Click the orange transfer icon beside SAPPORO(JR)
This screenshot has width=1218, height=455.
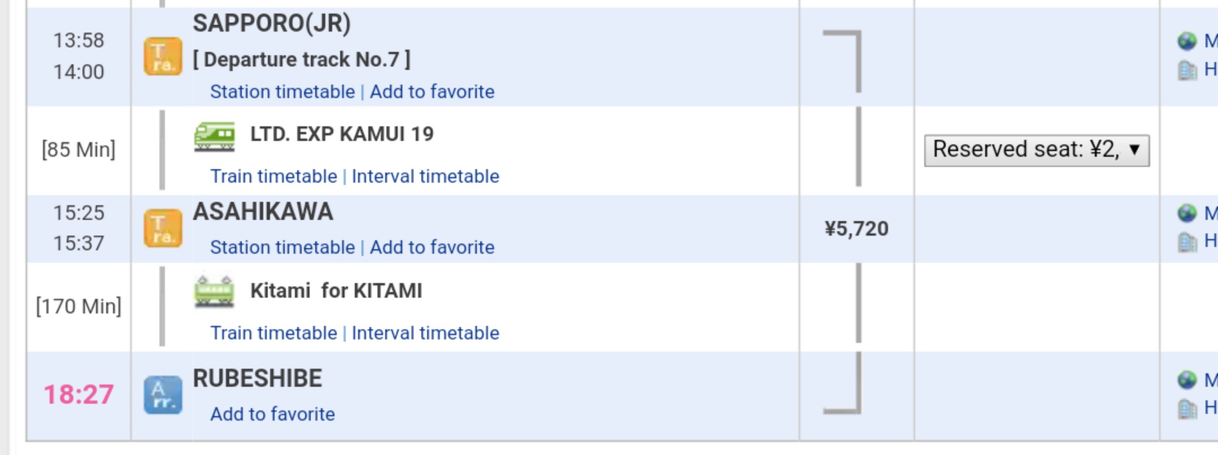pyautogui.click(x=163, y=56)
